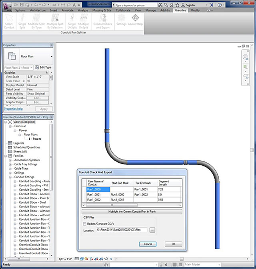Select the Run1_0000 conduit name cell
Viewport: 256px width, 269px height.
pyautogui.click(x=98, y=190)
